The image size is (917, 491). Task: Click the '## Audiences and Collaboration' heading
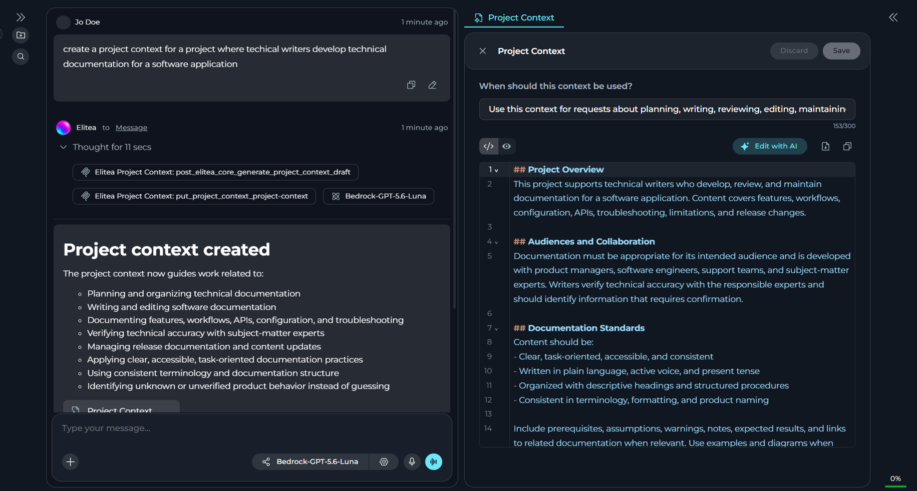[584, 241]
